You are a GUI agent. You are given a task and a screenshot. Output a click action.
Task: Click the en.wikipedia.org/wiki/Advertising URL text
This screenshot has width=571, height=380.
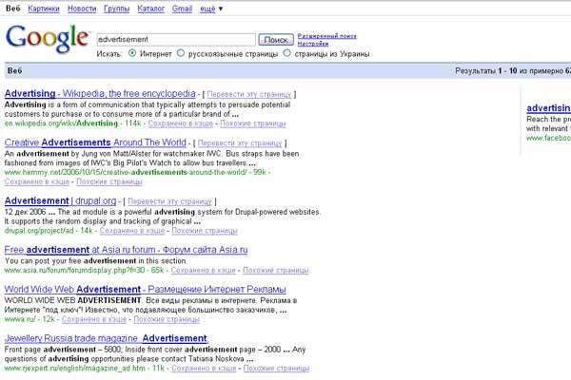(x=61, y=123)
